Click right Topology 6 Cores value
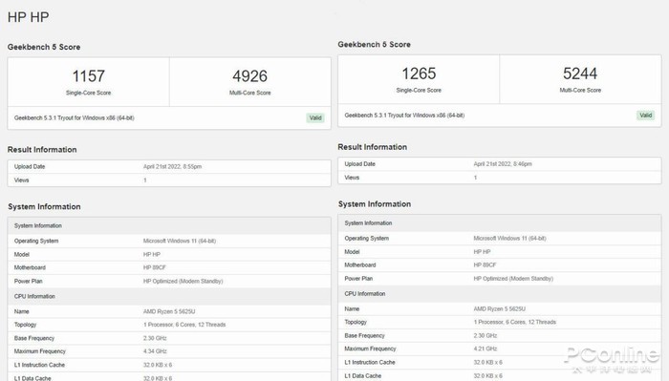Screen dimensions: 669x381 514,322
